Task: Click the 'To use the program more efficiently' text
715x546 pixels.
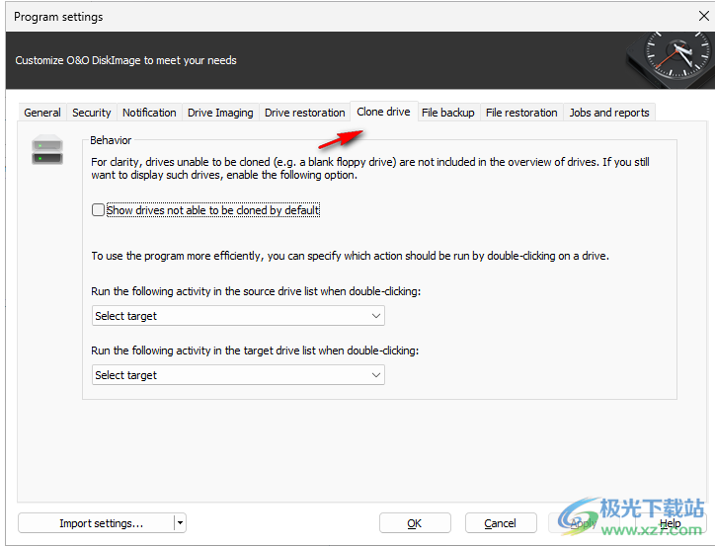Action: pyautogui.click(x=351, y=256)
